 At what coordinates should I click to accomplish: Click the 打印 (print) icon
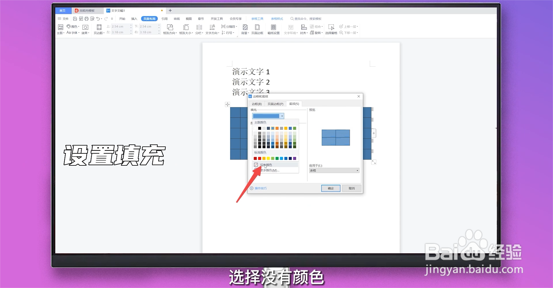(x=86, y=18)
